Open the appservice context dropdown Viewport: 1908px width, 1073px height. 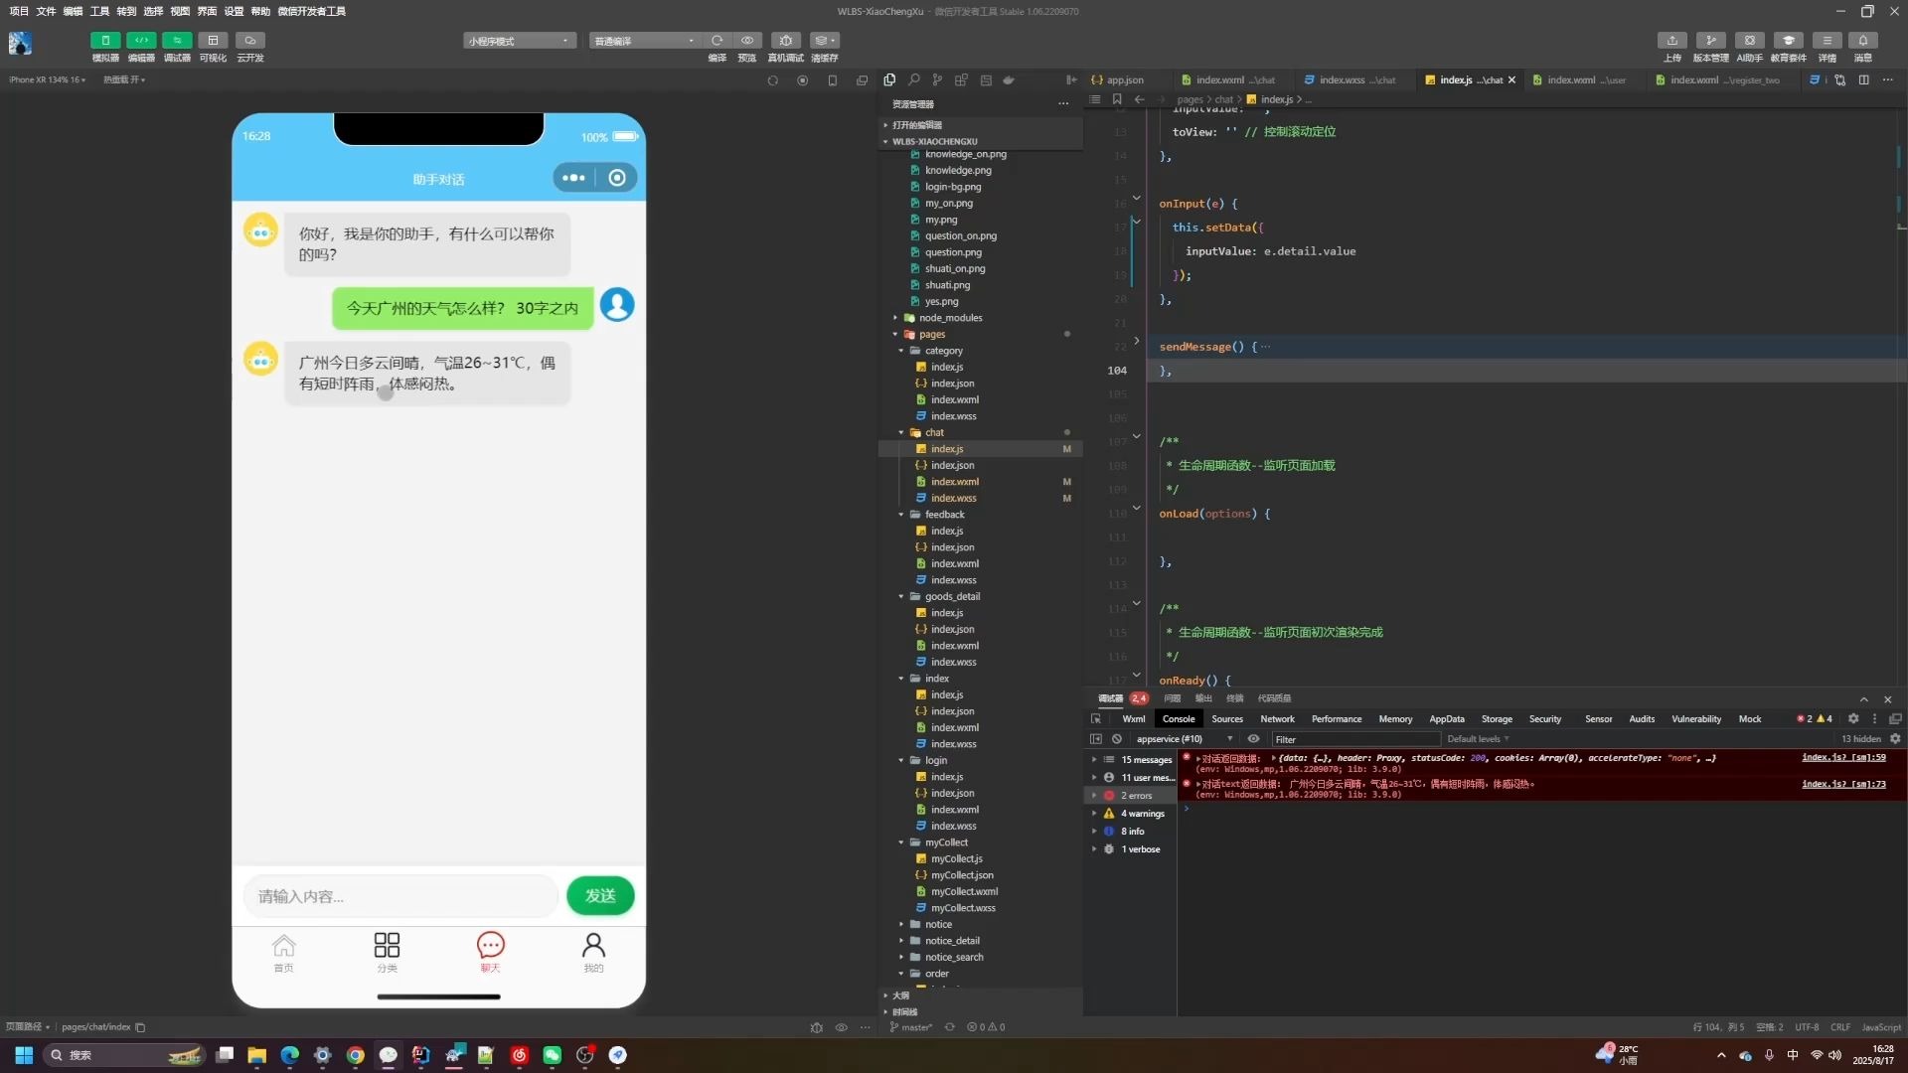1184,739
